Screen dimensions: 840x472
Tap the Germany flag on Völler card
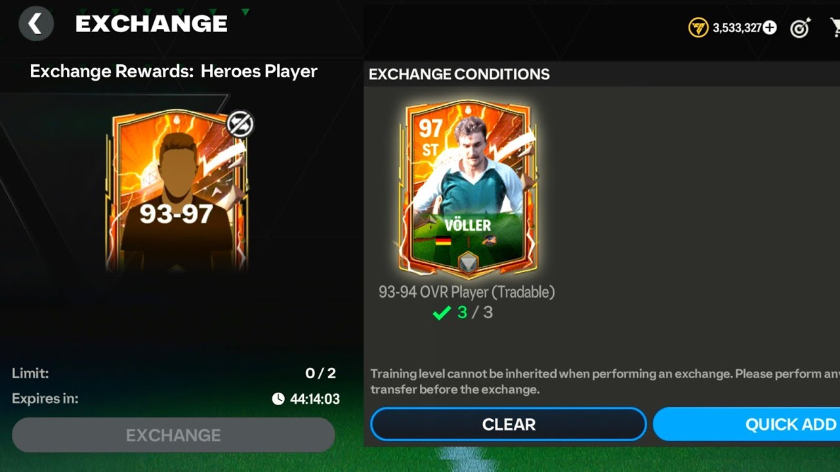(x=444, y=241)
